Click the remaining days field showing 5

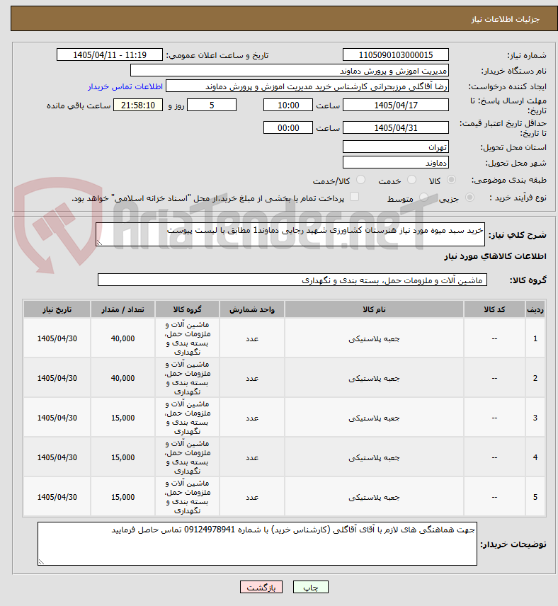[212, 105]
